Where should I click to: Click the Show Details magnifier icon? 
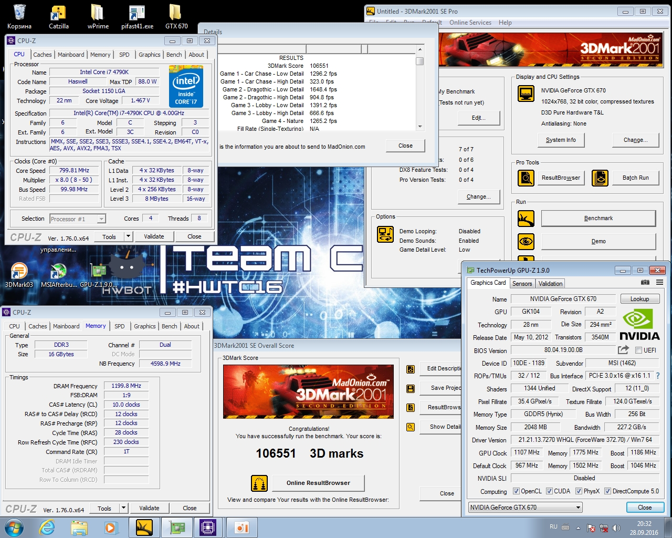(x=411, y=427)
